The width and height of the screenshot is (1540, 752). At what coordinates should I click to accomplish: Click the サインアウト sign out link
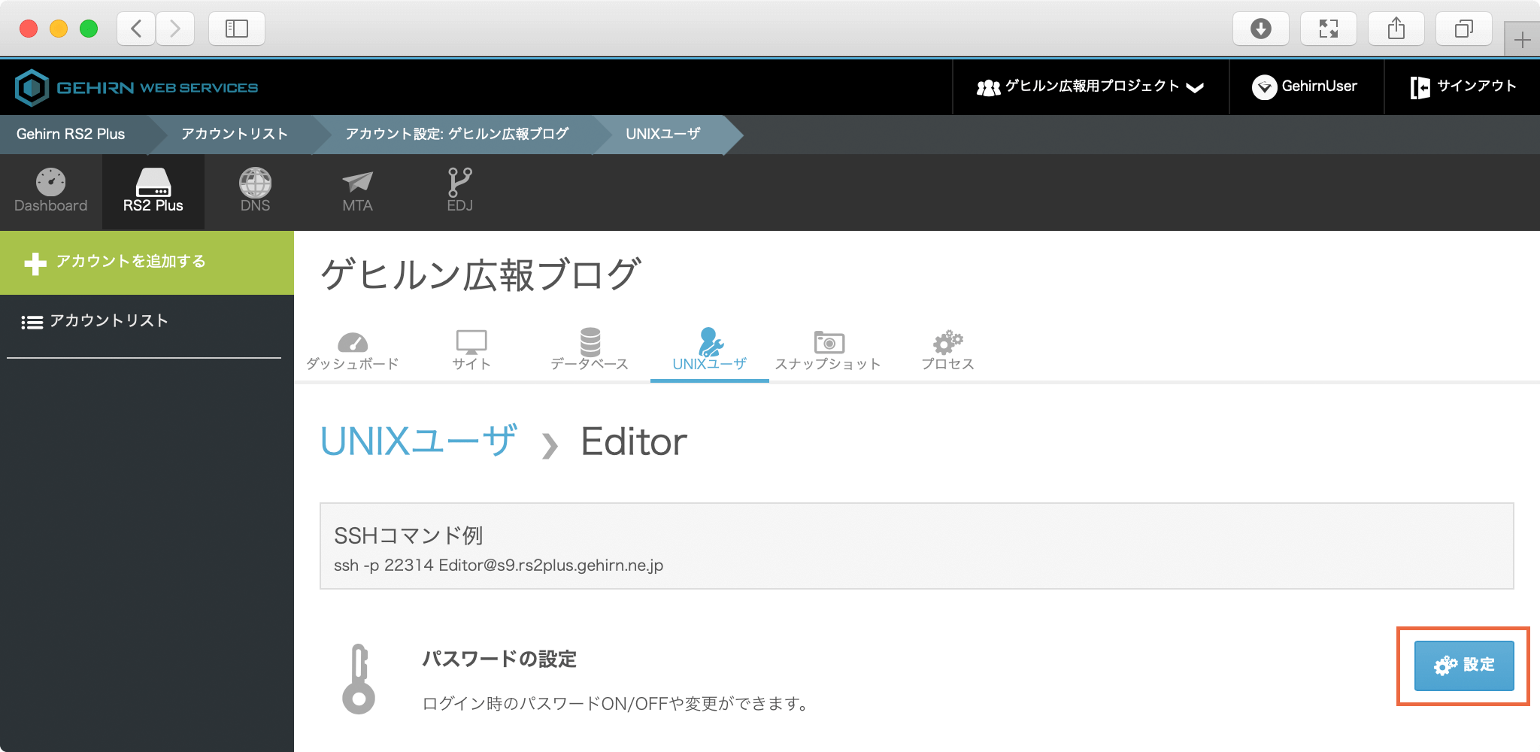[1463, 87]
